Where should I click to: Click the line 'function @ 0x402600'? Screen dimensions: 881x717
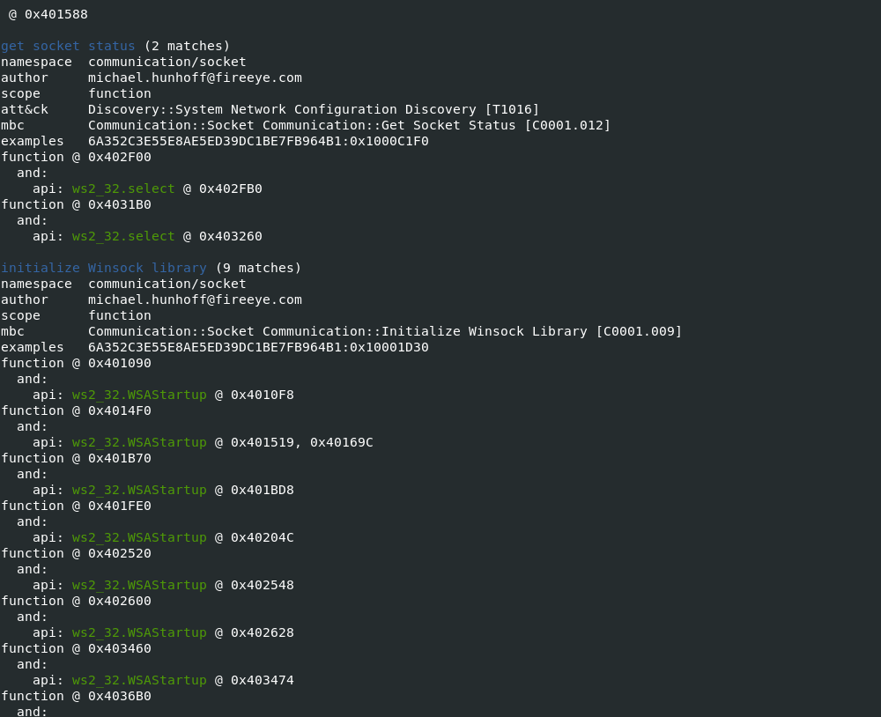(76, 602)
